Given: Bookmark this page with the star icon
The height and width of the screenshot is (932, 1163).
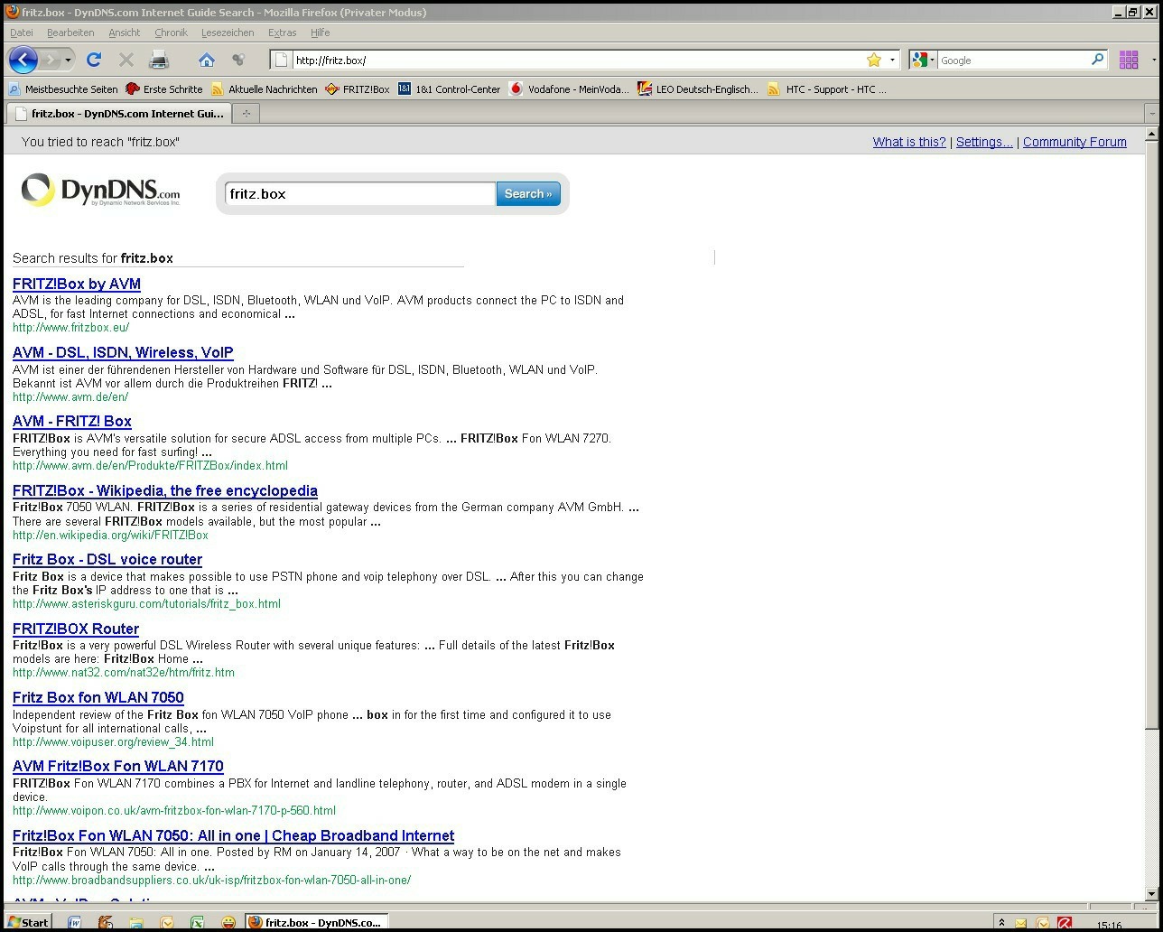Looking at the screenshot, I should click(x=874, y=61).
